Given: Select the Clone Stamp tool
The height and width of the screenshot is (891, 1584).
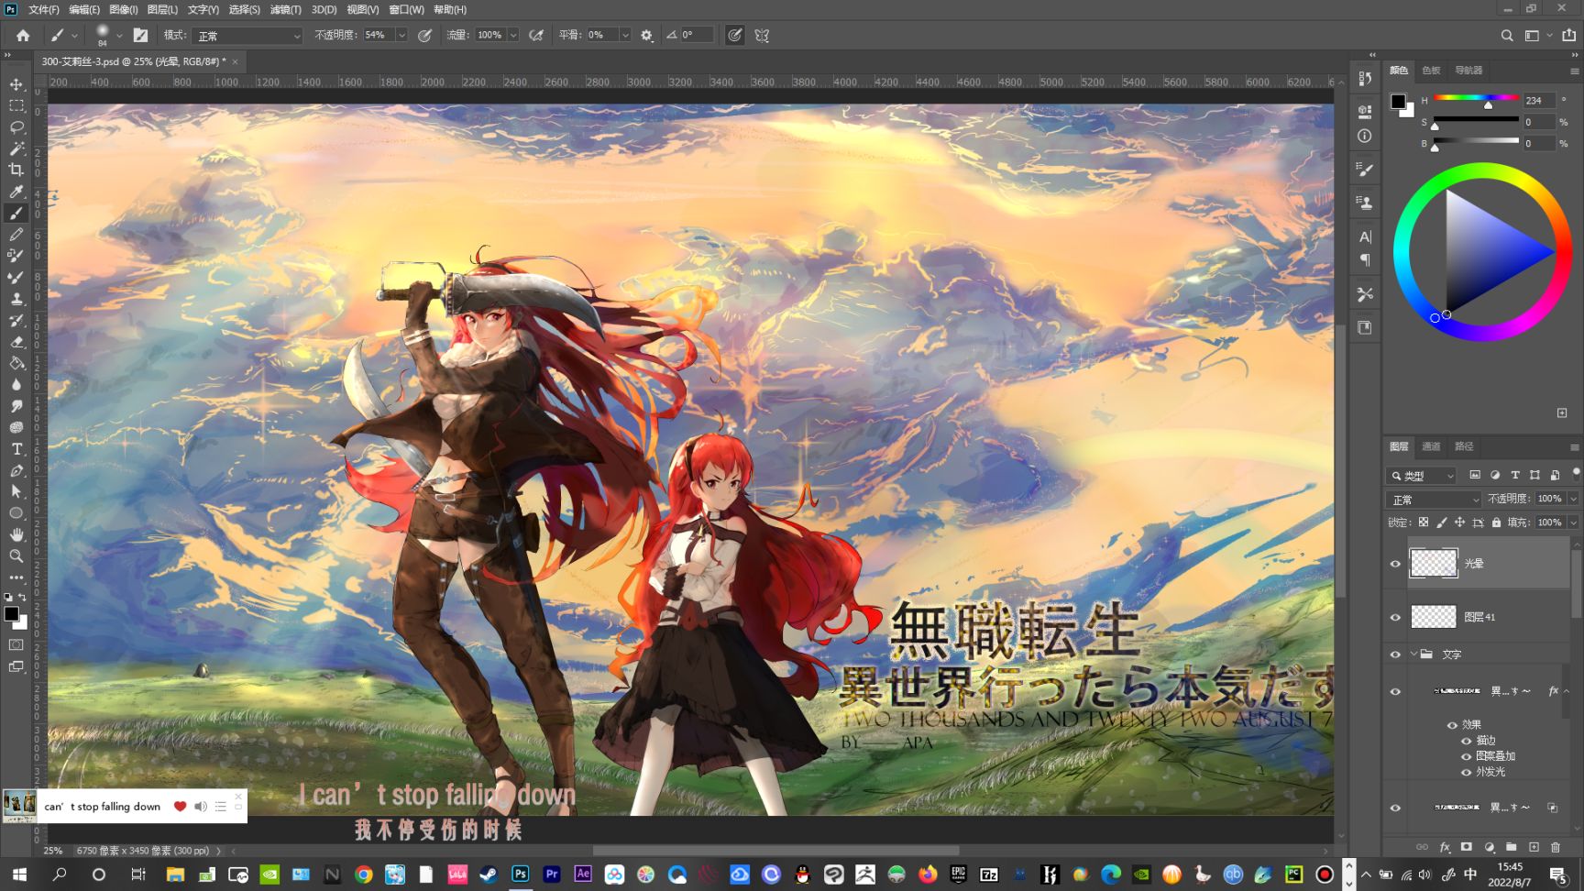Looking at the screenshot, I should 16,299.
